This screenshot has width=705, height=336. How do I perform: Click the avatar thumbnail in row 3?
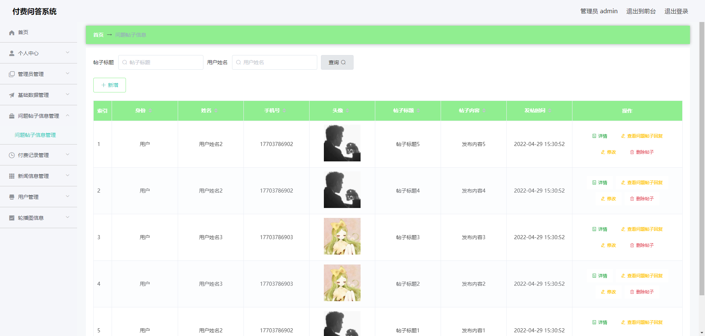tap(341, 236)
